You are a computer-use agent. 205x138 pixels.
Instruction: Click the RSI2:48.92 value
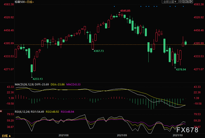point(52,112)
